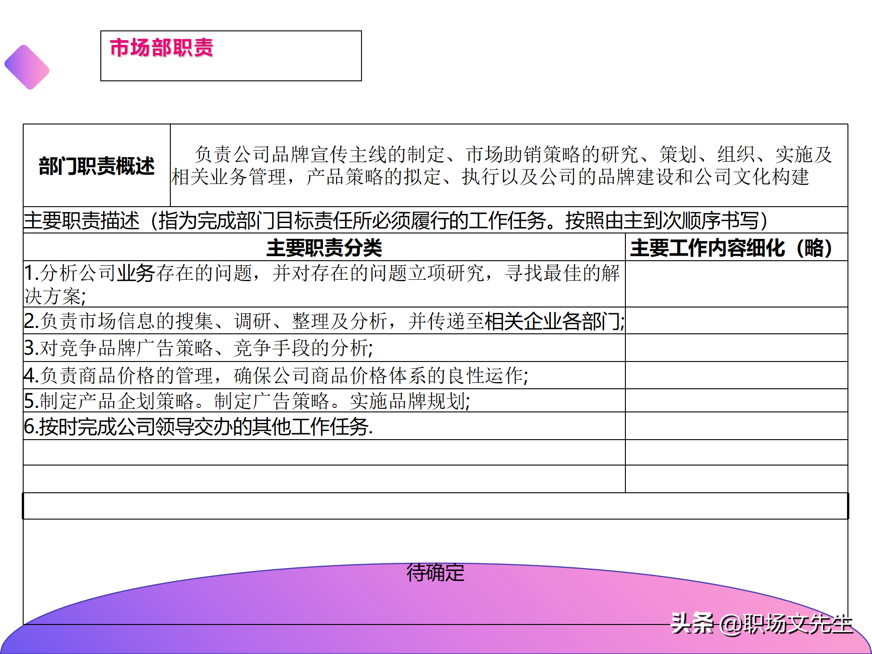Click the department overview paragraph starting 负责公司品牌宣传
The width and height of the screenshot is (872, 654).
[x=501, y=166]
